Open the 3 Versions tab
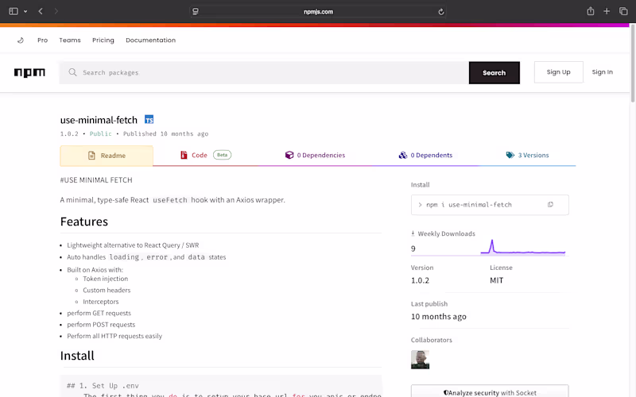The width and height of the screenshot is (636, 397). [x=527, y=155]
